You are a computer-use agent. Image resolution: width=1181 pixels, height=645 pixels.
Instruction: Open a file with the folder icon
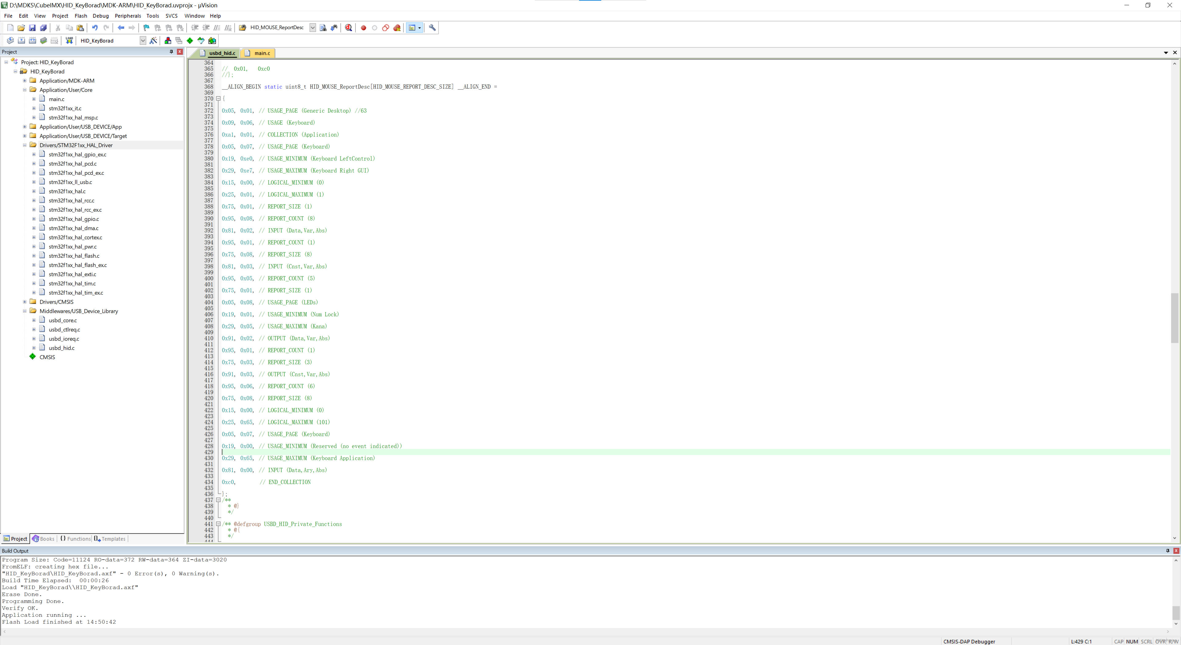(x=21, y=28)
